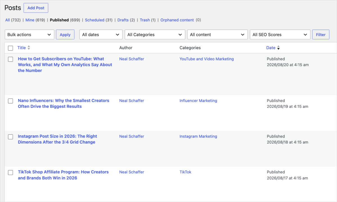Click the Categories column header
Viewport: 337px width, 202px height.
[190, 48]
